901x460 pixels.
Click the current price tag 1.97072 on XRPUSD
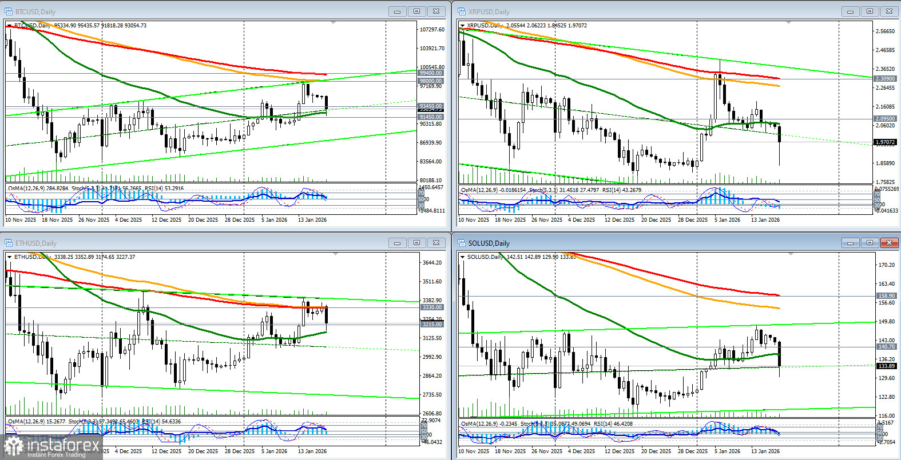(x=885, y=142)
